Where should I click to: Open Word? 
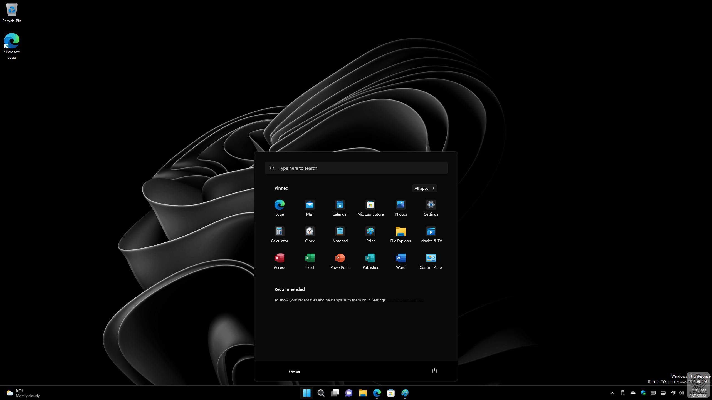[400, 261]
